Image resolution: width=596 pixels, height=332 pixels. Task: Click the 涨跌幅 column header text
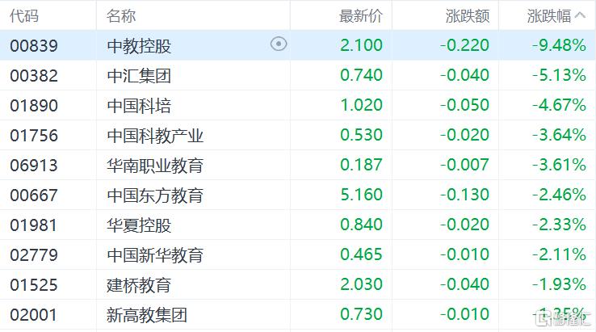pyautogui.click(x=549, y=16)
